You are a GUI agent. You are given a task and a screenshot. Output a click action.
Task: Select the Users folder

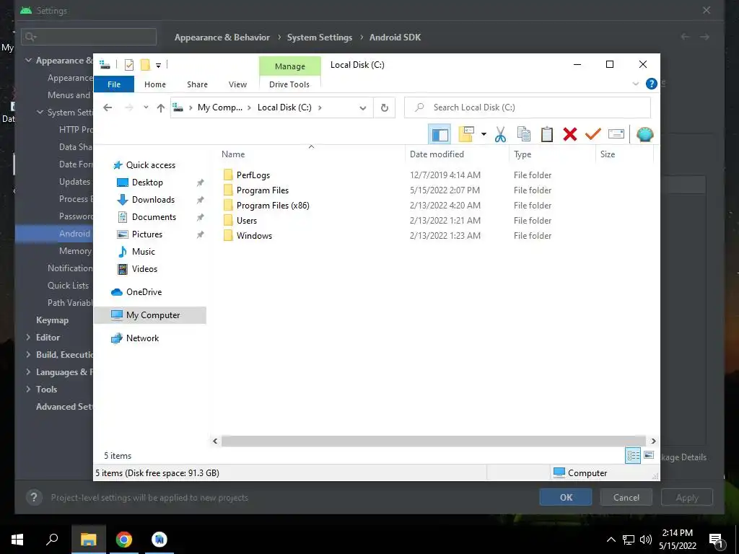247,221
